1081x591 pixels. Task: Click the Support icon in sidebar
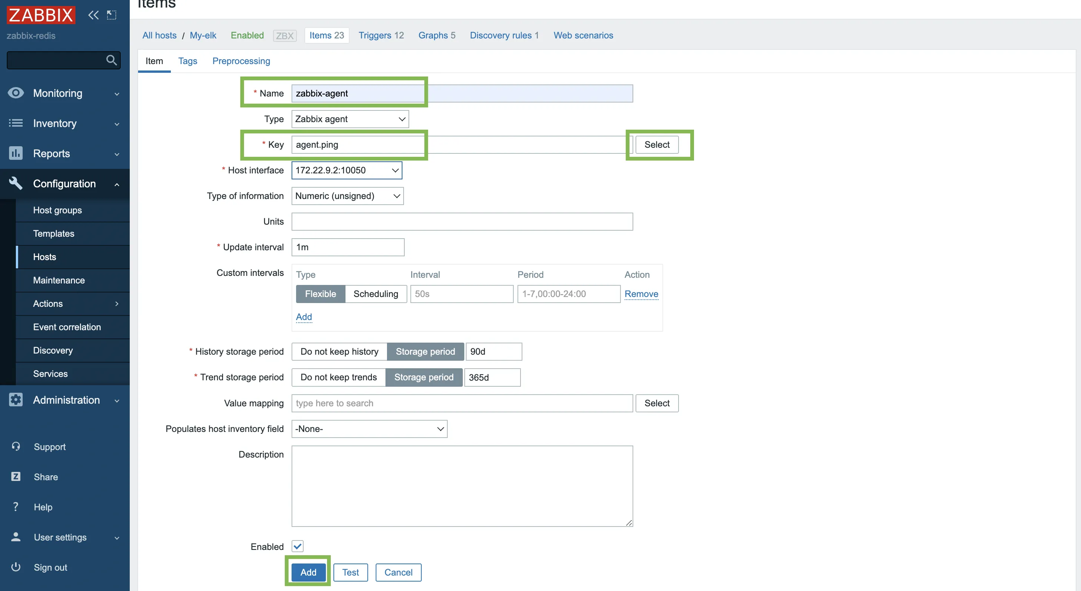(17, 447)
